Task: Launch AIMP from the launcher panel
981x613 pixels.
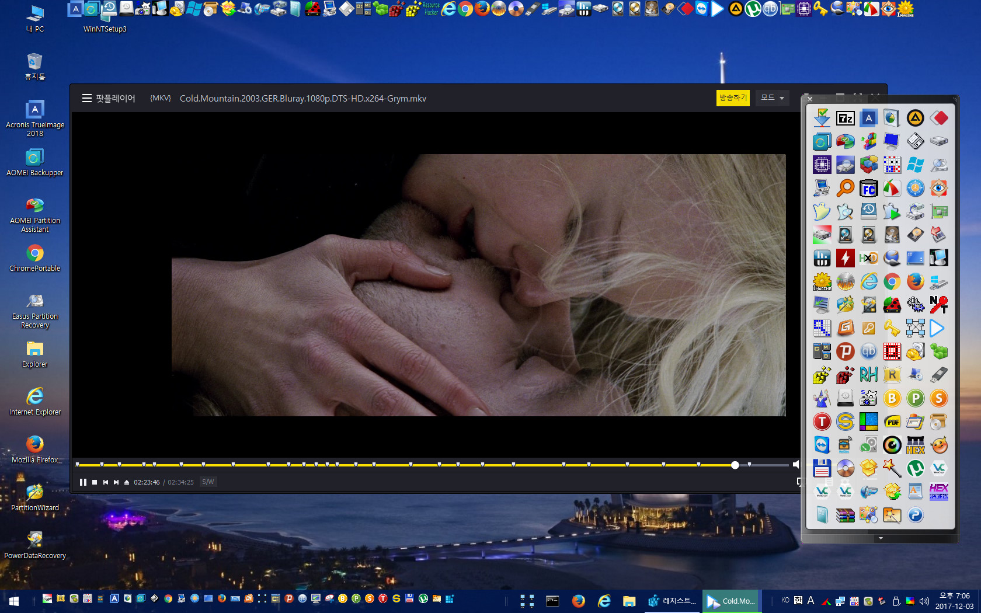Action: coord(915,119)
